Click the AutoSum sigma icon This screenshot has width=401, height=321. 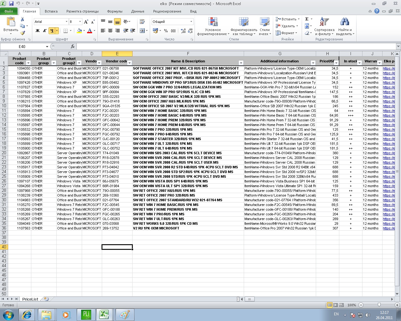coord(307,19)
